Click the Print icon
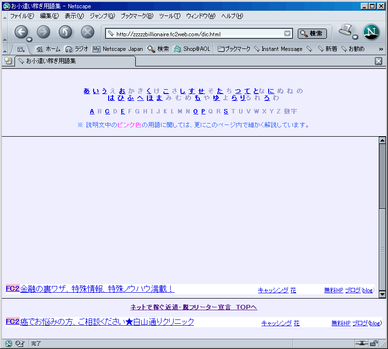388x349 pixels. (x=345, y=30)
